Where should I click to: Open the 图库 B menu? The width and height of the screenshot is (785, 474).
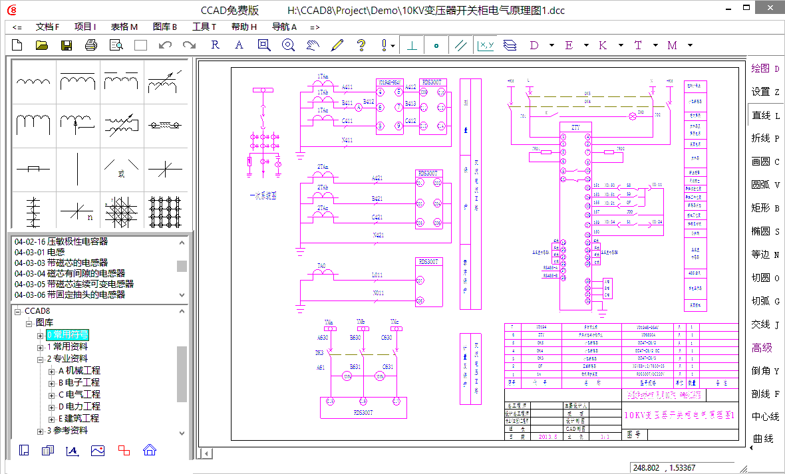tap(164, 27)
